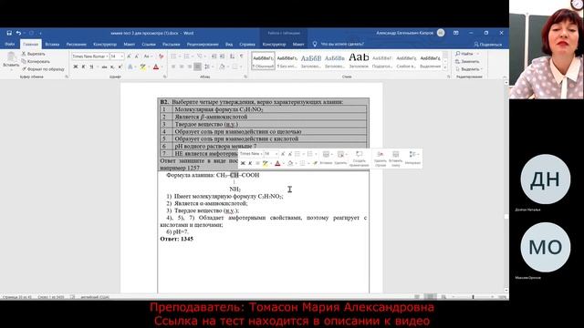This screenshot has width=584, height=328.
Task: Open the Change Case (Aa) dropdown
Action: click(148, 56)
